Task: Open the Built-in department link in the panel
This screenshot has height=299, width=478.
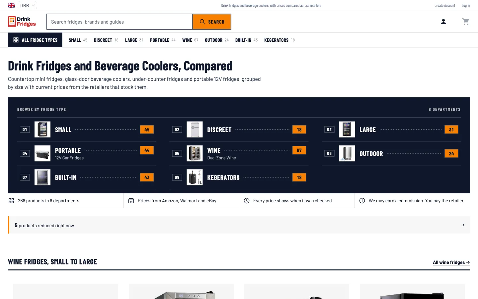Action: click(x=87, y=177)
